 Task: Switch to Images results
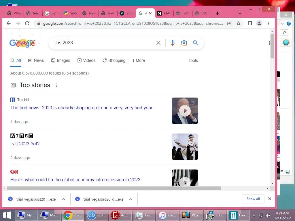pos(61,60)
